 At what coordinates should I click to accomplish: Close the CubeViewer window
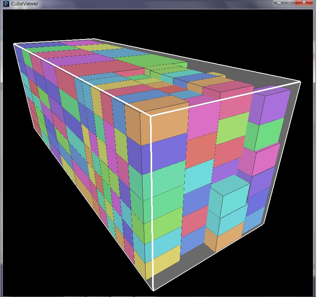[x=305, y=3]
